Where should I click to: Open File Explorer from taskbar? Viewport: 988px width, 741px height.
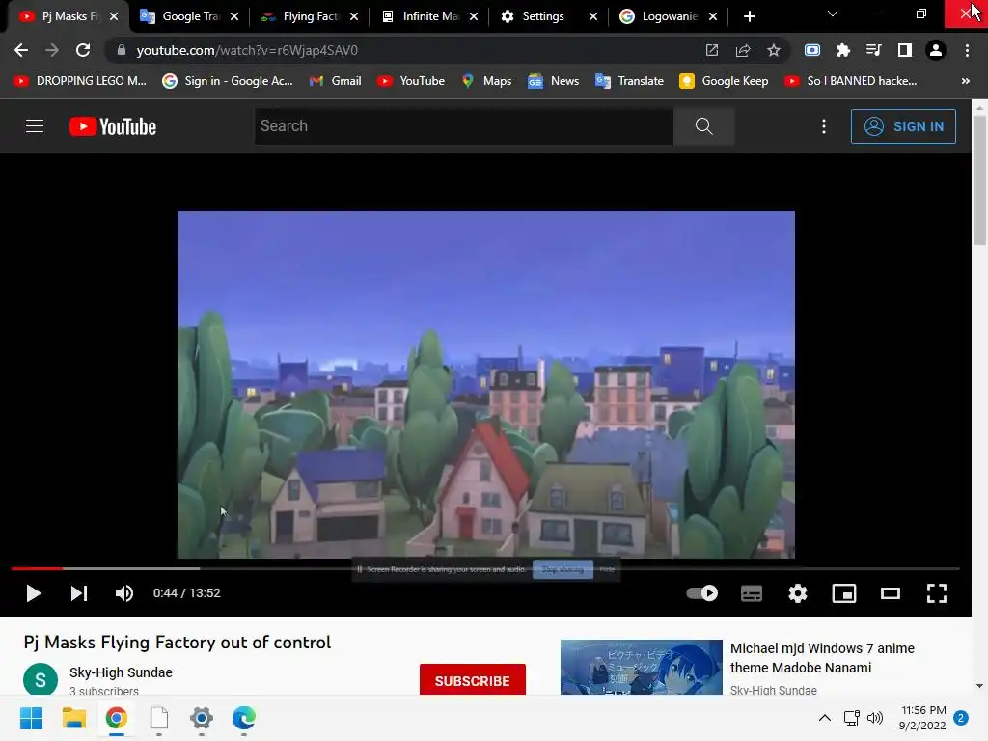(x=73, y=718)
